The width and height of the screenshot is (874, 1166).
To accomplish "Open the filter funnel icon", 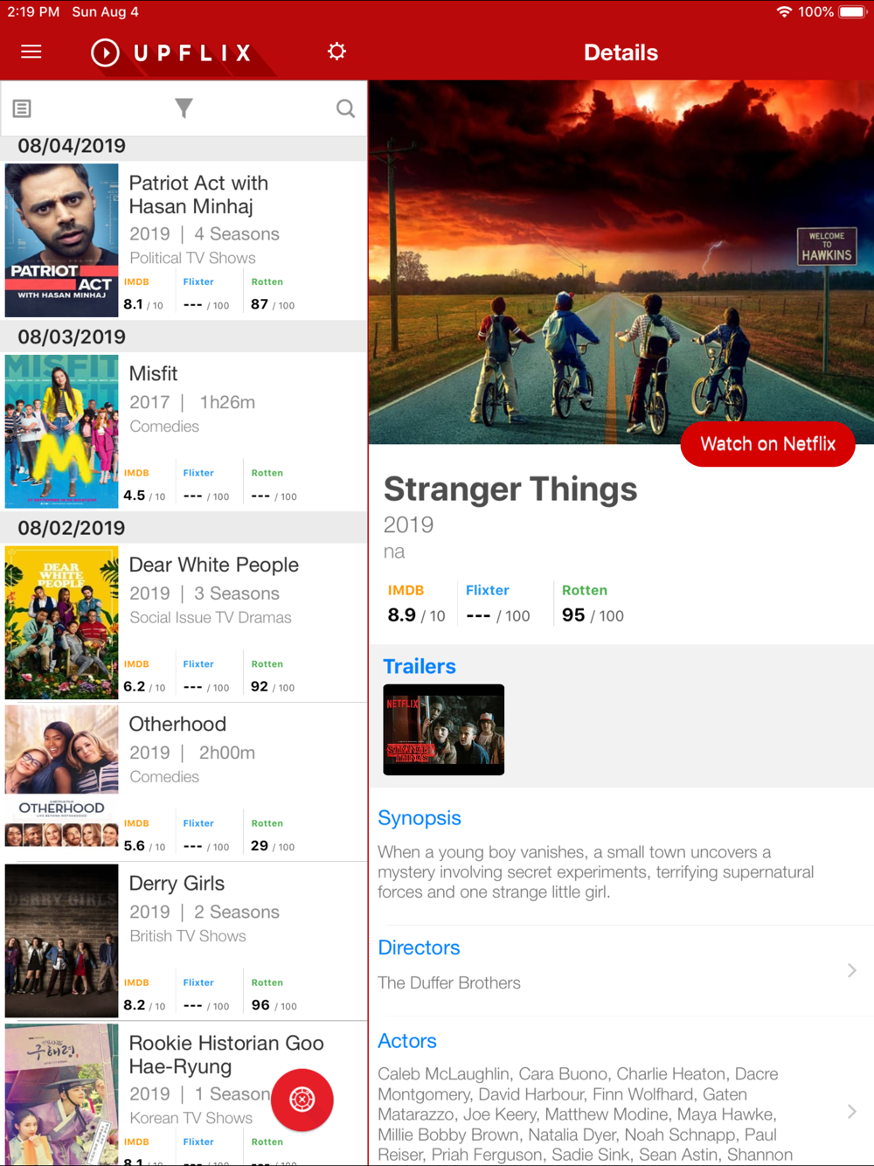I will pyautogui.click(x=184, y=108).
